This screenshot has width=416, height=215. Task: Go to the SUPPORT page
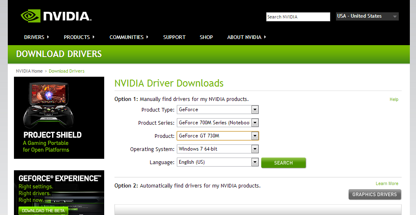[x=174, y=37]
